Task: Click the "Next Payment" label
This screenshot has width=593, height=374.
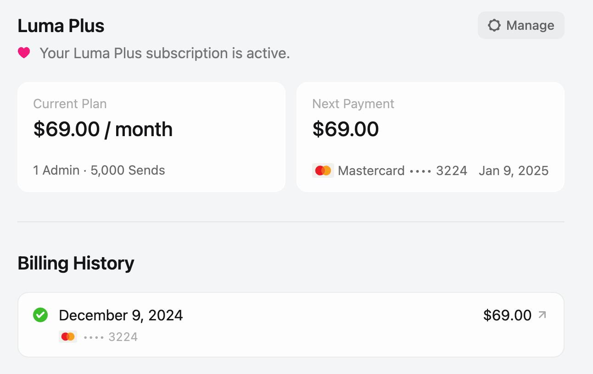Action: (x=353, y=104)
